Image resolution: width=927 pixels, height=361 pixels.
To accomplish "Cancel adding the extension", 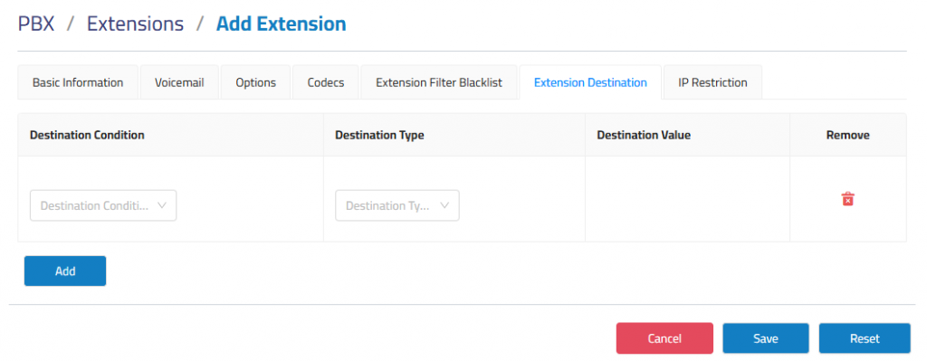I will (664, 338).
